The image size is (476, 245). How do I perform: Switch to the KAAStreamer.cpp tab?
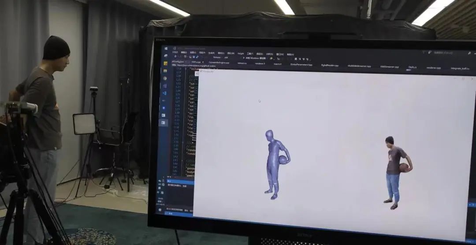(x=389, y=67)
